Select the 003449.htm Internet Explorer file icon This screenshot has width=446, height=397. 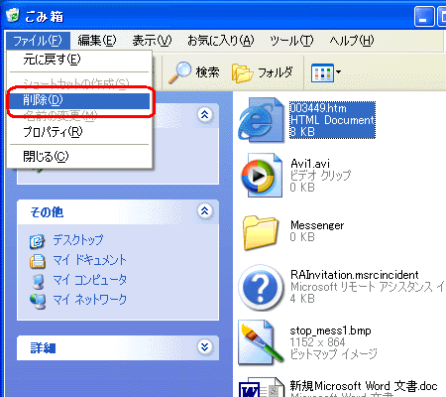(x=262, y=120)
